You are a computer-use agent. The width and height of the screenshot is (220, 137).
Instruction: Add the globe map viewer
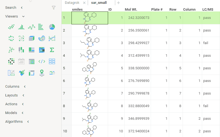point(21,73)
